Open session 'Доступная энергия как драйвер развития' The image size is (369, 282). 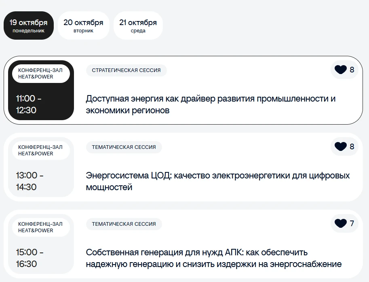coord(211,104)
